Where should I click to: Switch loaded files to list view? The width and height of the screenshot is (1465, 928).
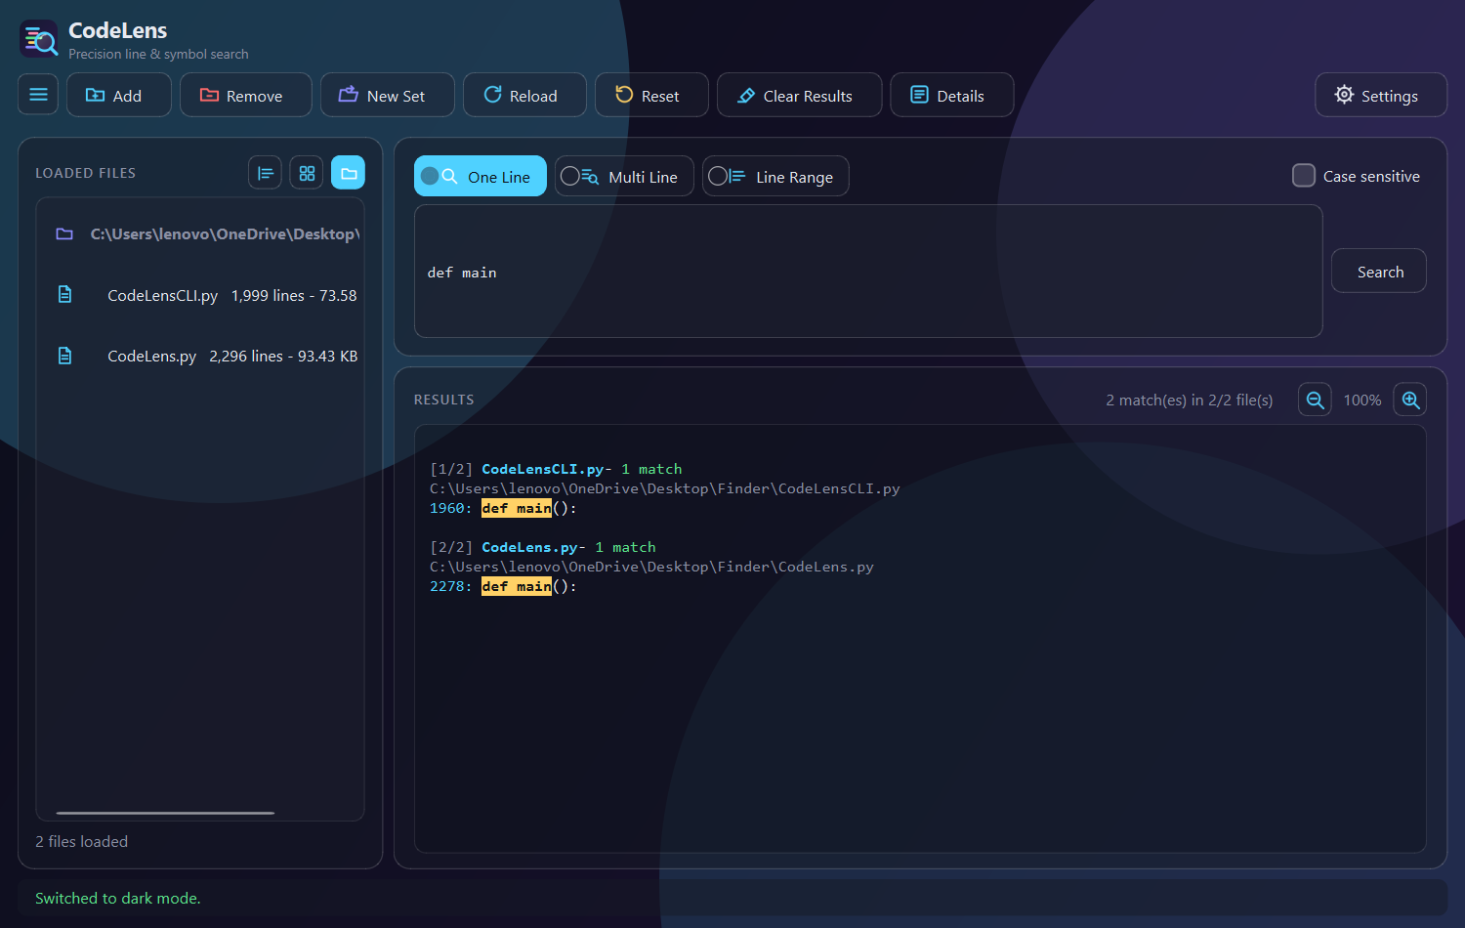pyautogui.click(x=265, y=173)
